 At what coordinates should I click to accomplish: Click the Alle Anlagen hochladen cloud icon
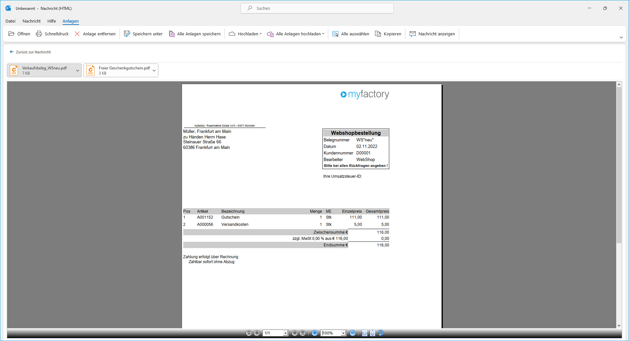pos(270,34)
